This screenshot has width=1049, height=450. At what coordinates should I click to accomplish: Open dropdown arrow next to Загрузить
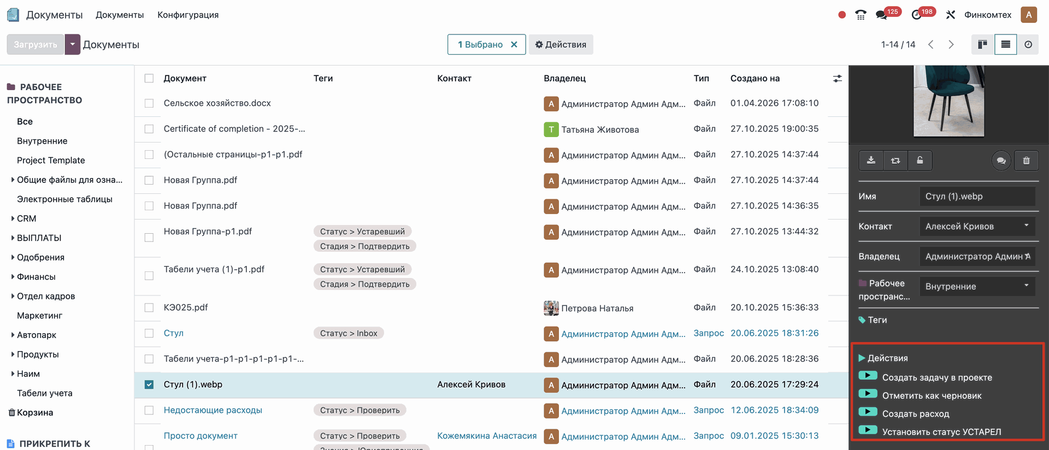point(72,45)
